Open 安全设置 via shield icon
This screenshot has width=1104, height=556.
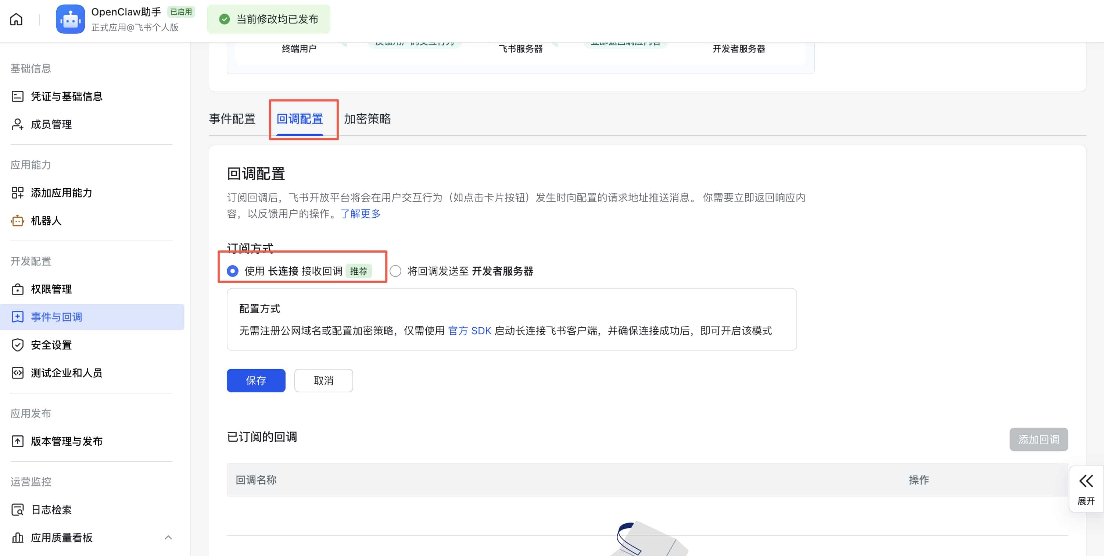[17, 345]
